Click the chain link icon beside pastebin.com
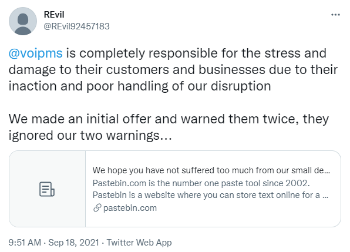The height and width of the screenshot is (252, 350). 97,208
